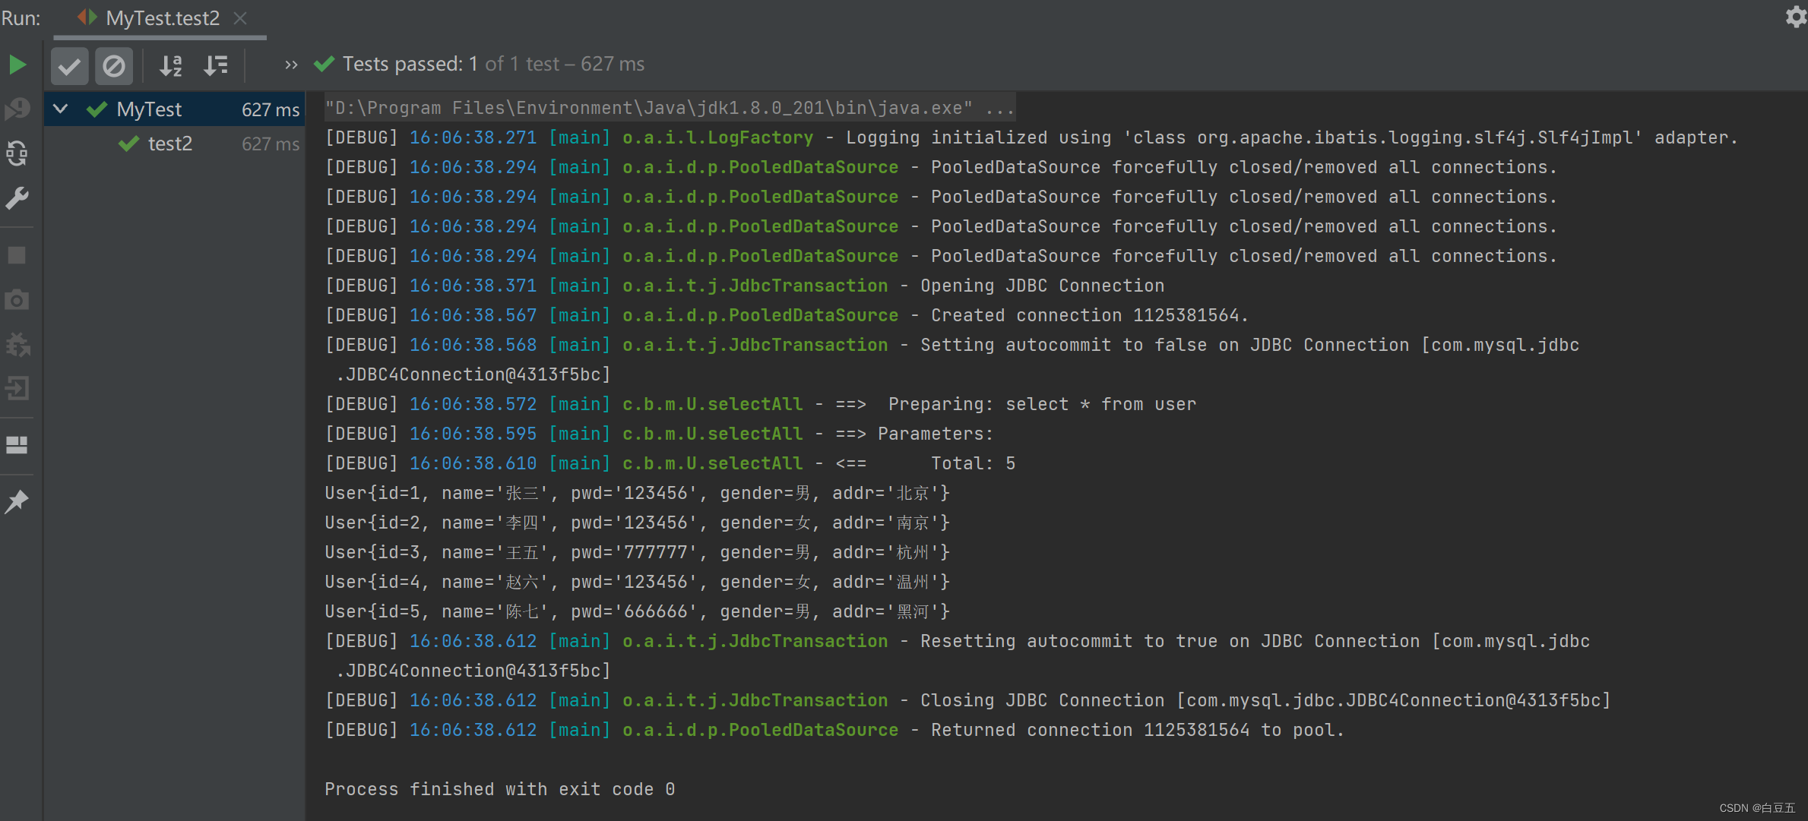
Task: Click the LogFactory log line
Action: [x=1031, y=137]
